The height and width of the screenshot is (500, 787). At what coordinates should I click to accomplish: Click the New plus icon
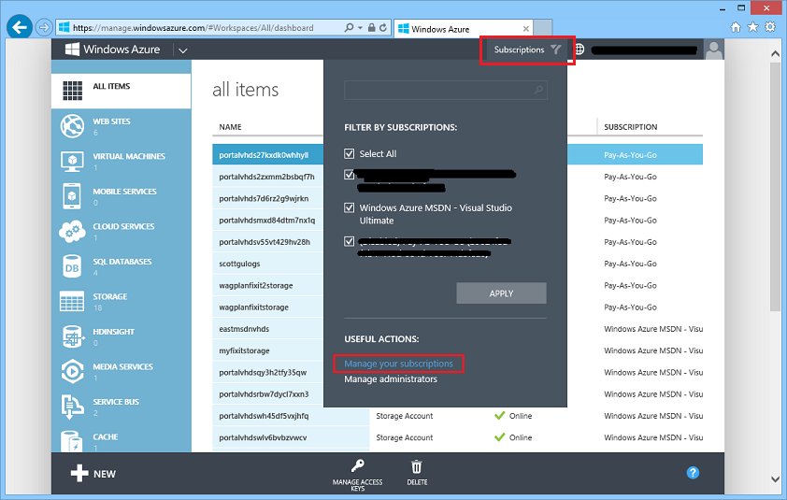tap(79, 473)
